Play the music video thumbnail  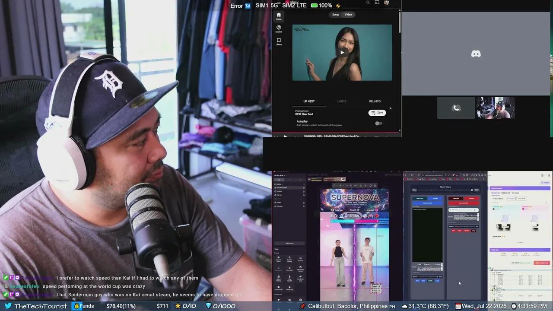click(342, 53)
